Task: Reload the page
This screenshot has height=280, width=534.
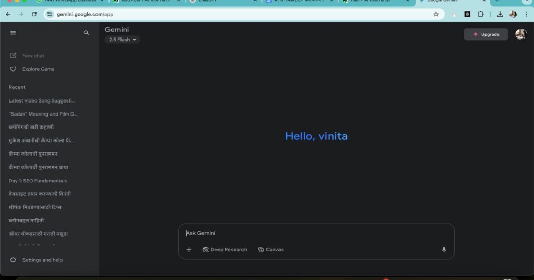Action: tap(34, 14)
